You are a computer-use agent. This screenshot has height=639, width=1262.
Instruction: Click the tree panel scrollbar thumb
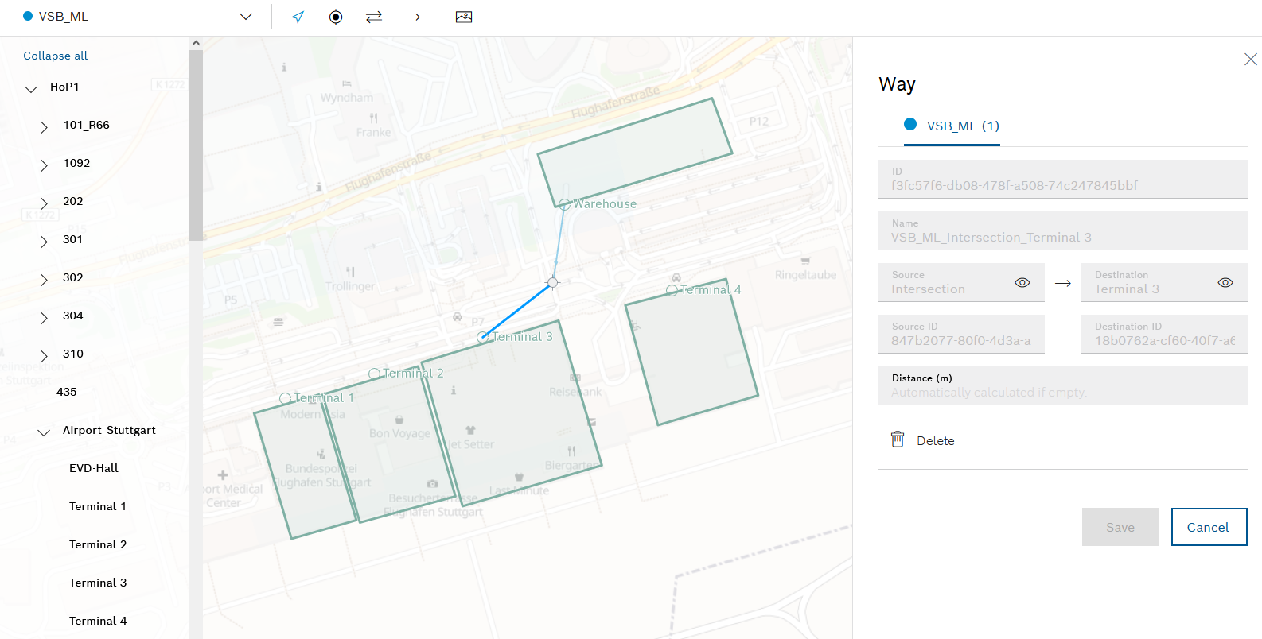(x=196, y=145)
